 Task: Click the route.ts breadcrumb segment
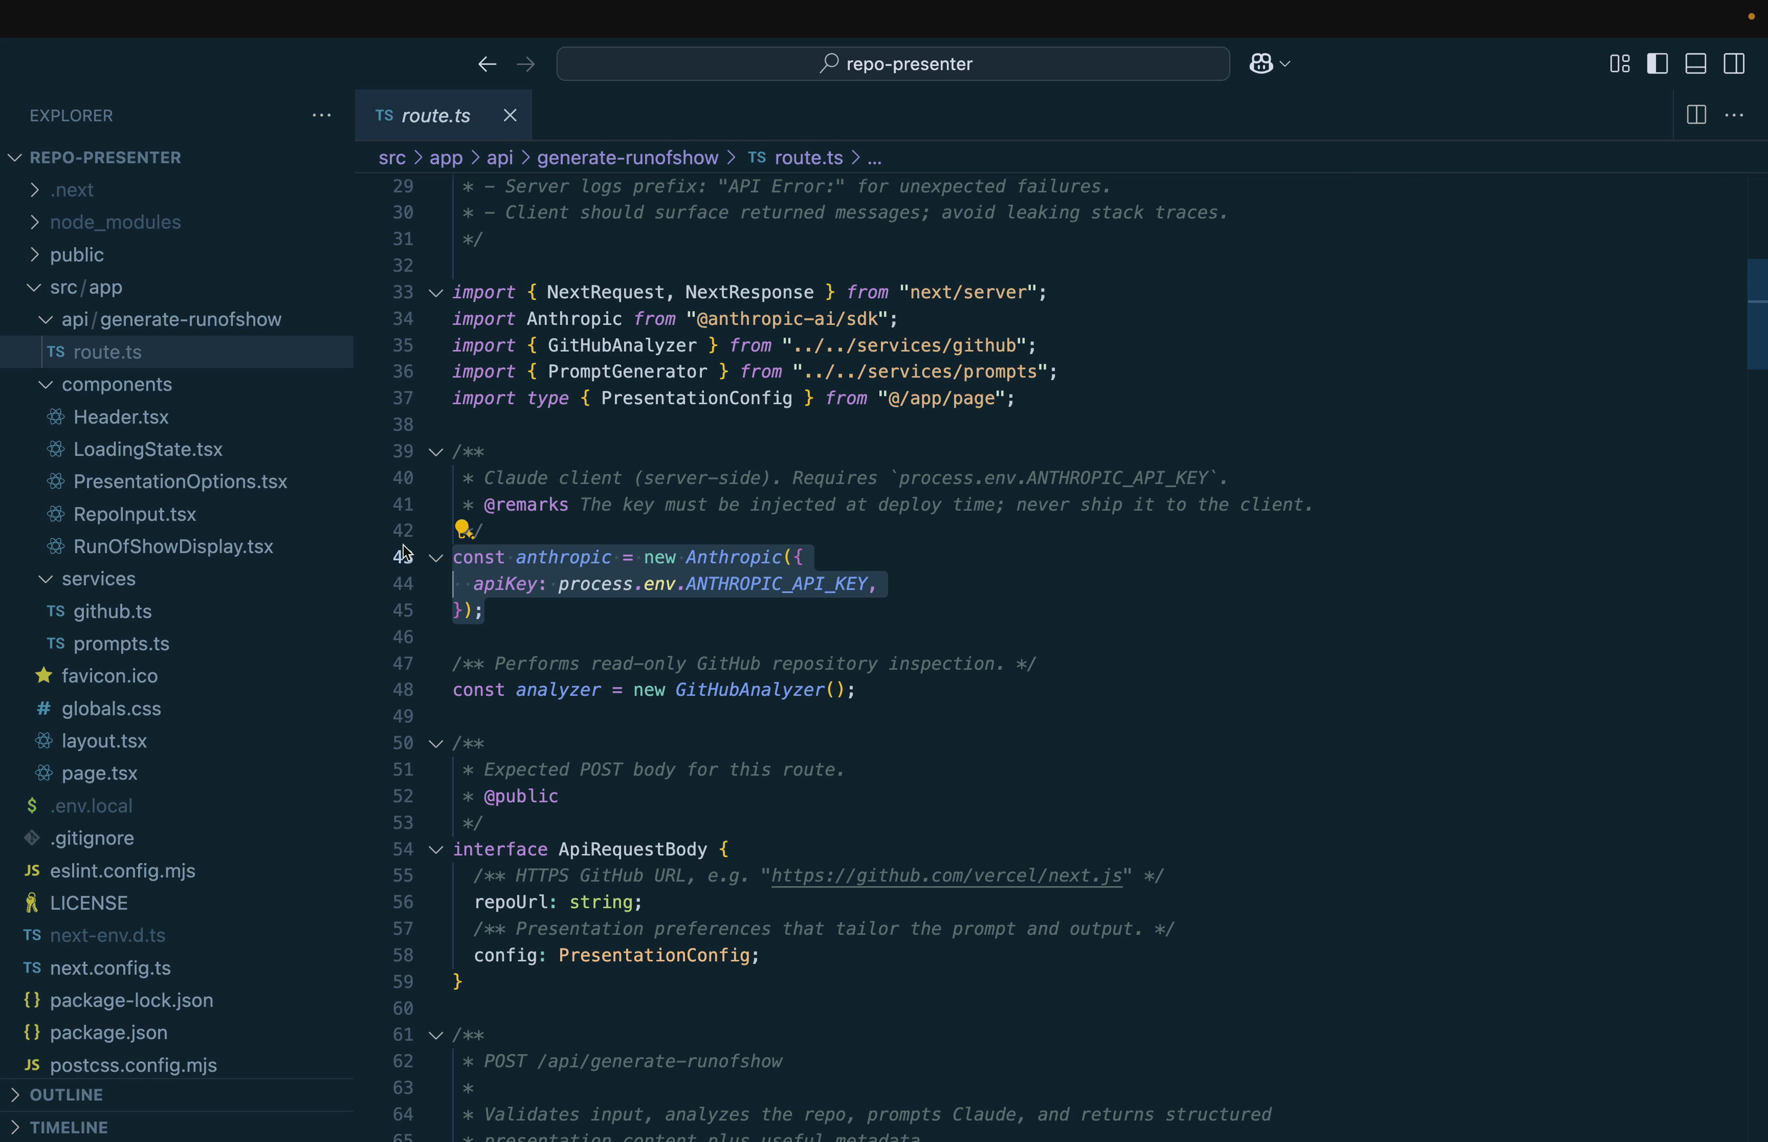point(795,157)
